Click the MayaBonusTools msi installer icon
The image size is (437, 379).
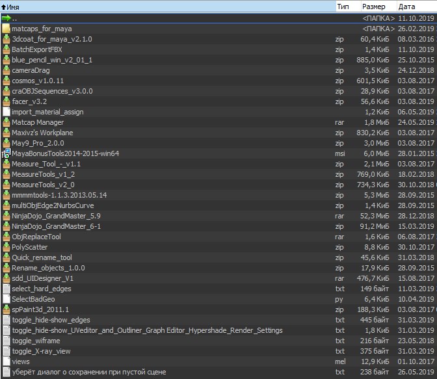click(x=6, y=153)
